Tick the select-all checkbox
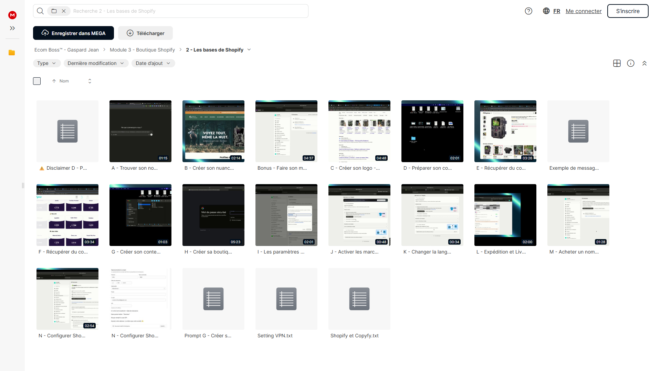This screenshot has width=661, height=371. tap(37, 81)
